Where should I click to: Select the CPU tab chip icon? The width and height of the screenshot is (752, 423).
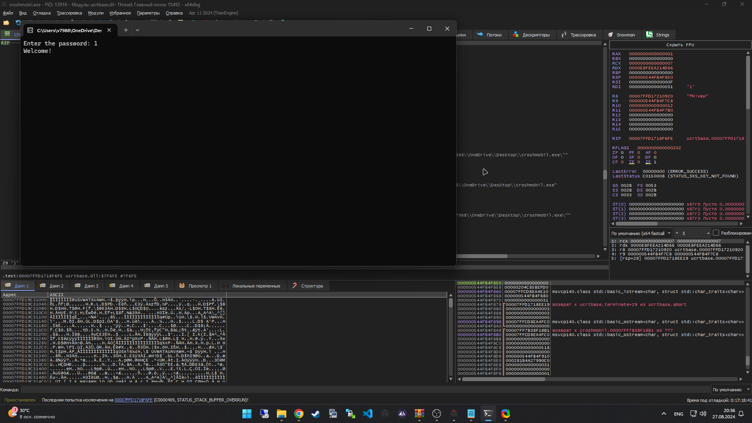click(x=7, y=34)
